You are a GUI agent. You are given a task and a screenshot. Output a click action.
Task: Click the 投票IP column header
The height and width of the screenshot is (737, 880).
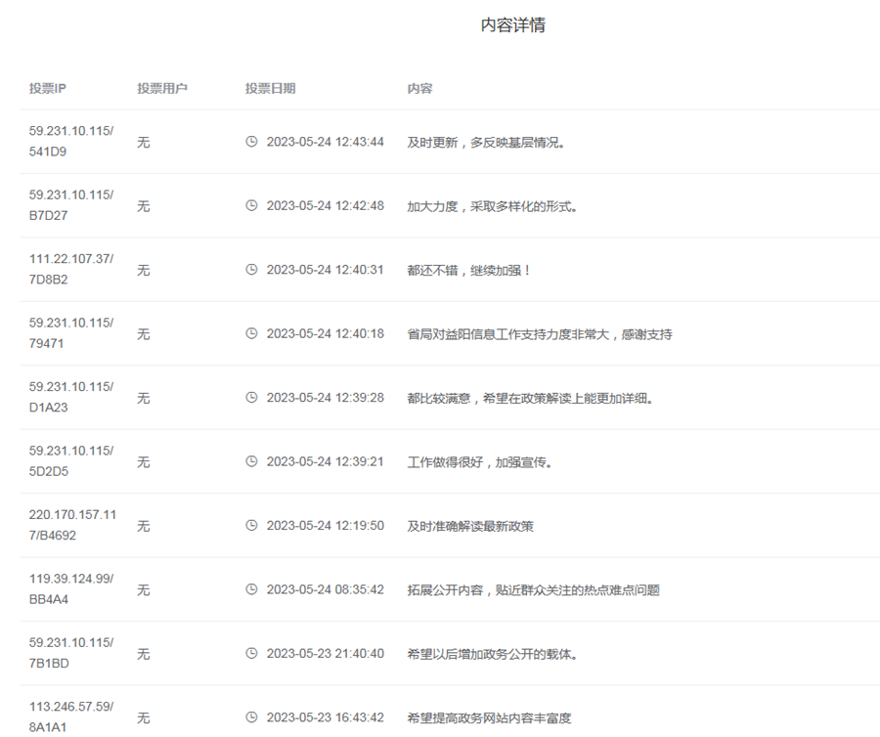(x=47, y=88)
